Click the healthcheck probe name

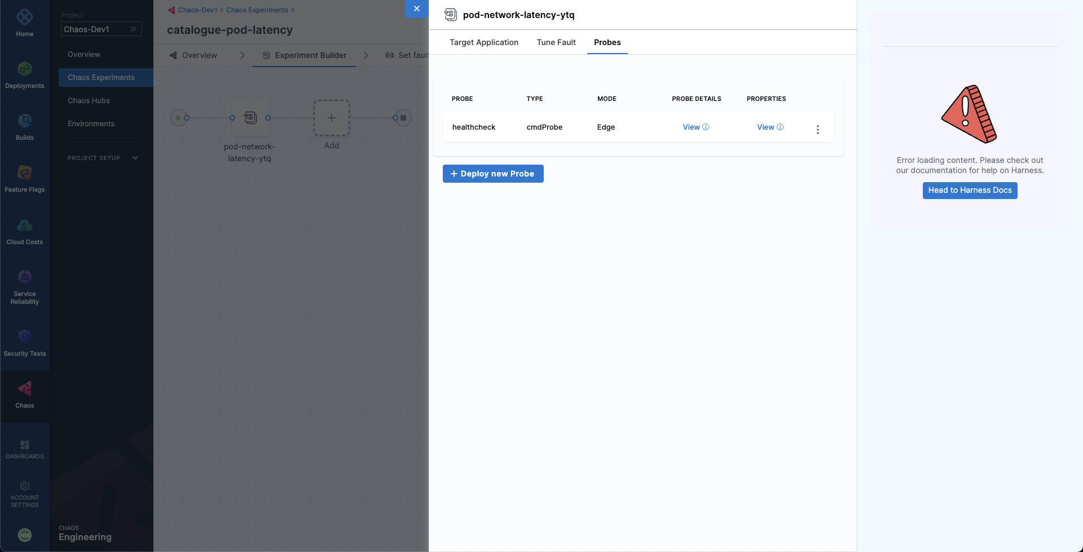[474, 127]
